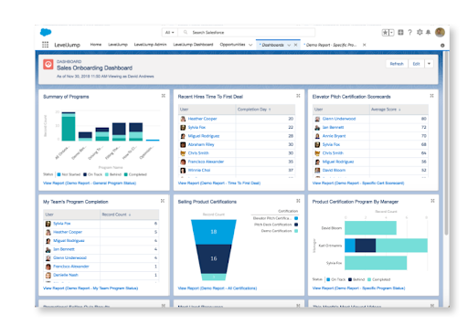The height and width of the screenshot is (335, 468).
Task: Open the Help question mark icon
Action: coord(410,32)
